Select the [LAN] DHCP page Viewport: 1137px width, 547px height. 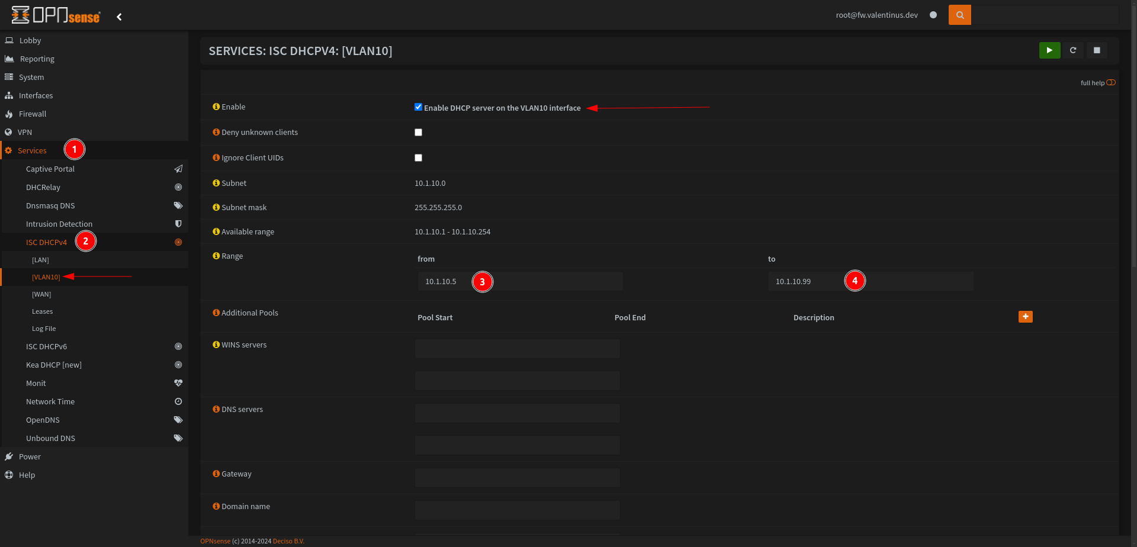(95, 260)
